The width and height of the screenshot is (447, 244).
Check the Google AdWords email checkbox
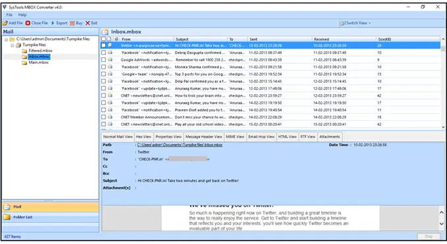click(103, 60)
